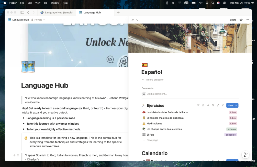257x167 pixels.
Task: Click 'artículo' tag on Un choque row
Action: [x=231, y=129]
